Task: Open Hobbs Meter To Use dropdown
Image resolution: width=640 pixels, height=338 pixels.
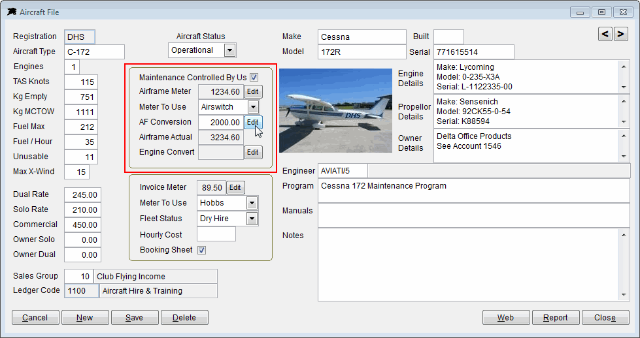Action: click(x=252, y=203)
